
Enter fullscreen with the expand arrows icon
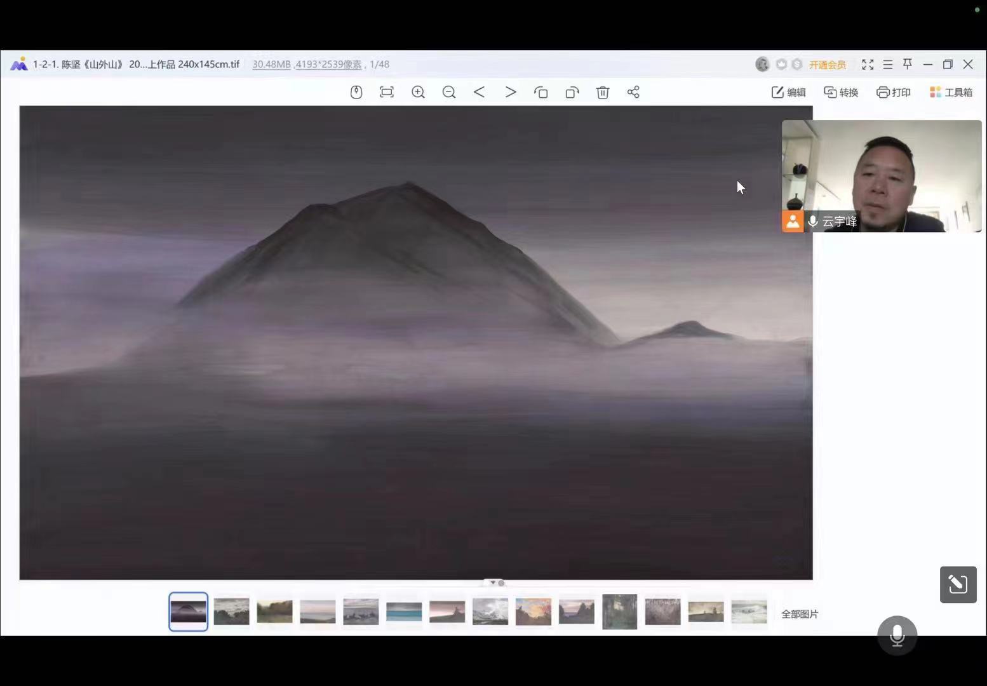tap(868, 64)
